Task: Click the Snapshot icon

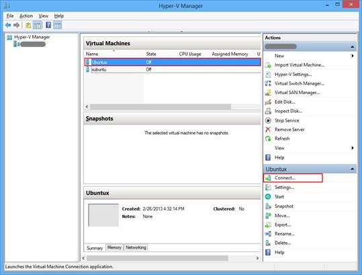Action: [x=268, y=206]
